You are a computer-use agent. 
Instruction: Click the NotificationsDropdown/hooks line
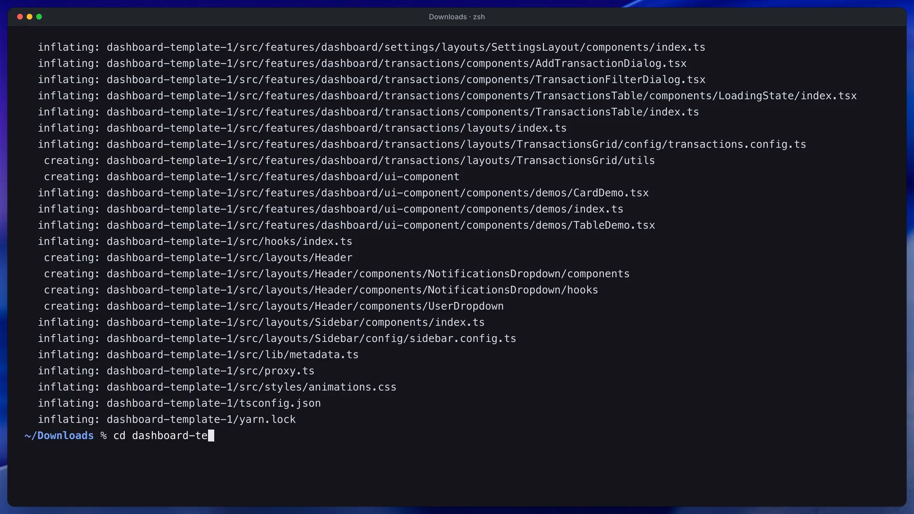pyautogui.click(x=321, y=290)
